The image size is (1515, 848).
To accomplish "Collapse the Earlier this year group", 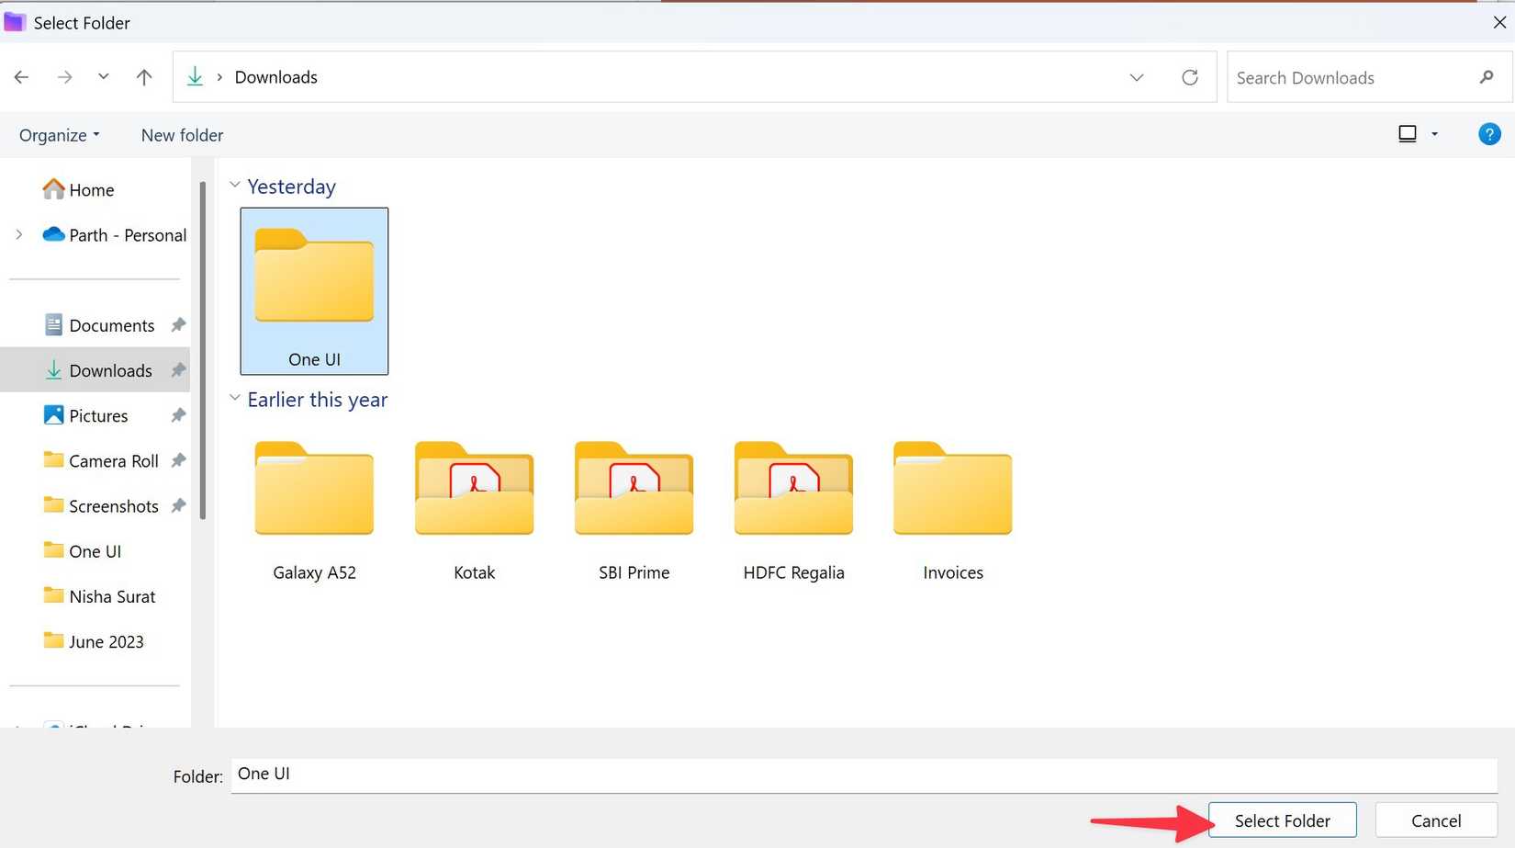I will (235, 399).
